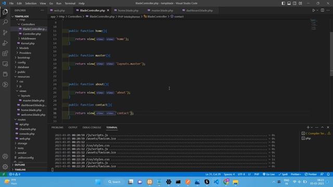Open welcome.blade.php in the explorer
The width and height of the screenshot is (333, 187).
[33, 115]
